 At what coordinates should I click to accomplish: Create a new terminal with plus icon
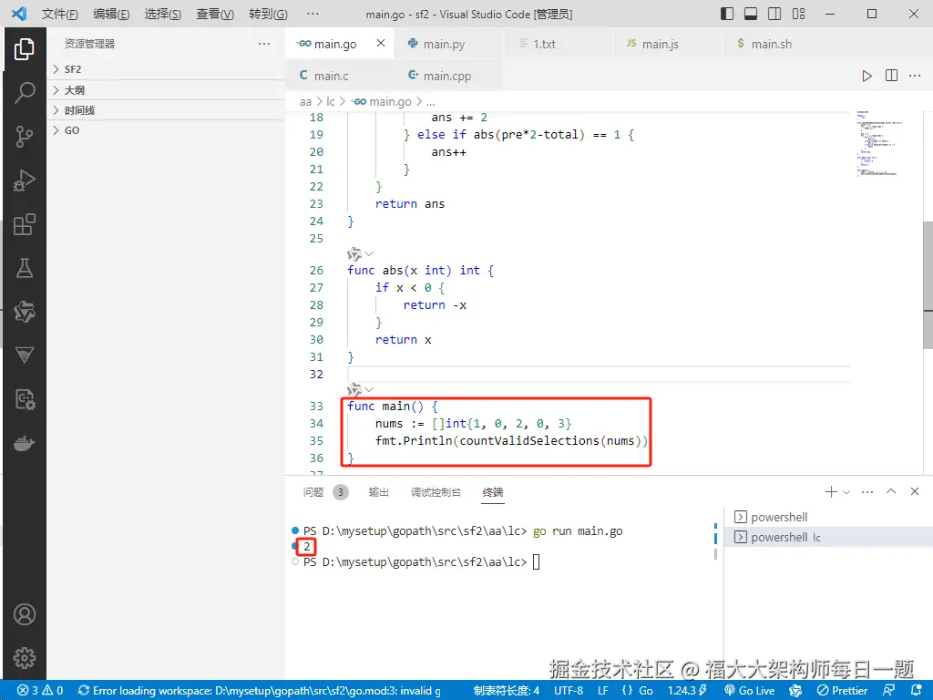[831, 491]
